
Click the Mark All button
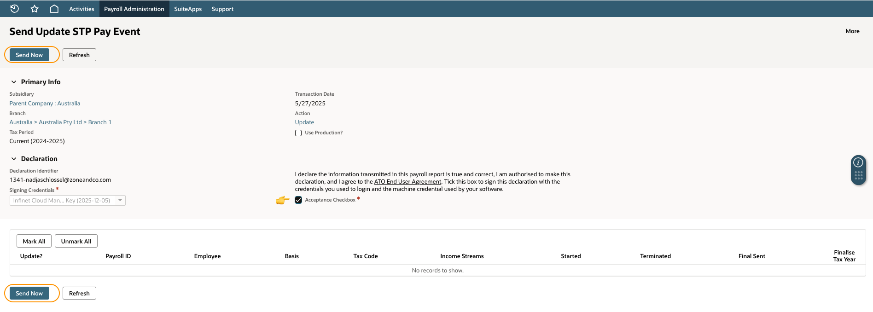[34, 241]
